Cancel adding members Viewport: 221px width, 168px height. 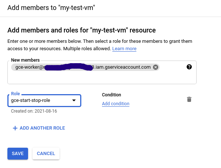[46, 154]
